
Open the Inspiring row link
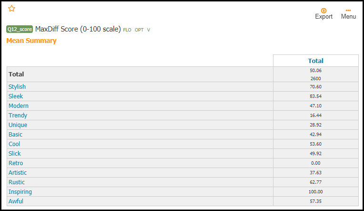click(x=20, y=192)
